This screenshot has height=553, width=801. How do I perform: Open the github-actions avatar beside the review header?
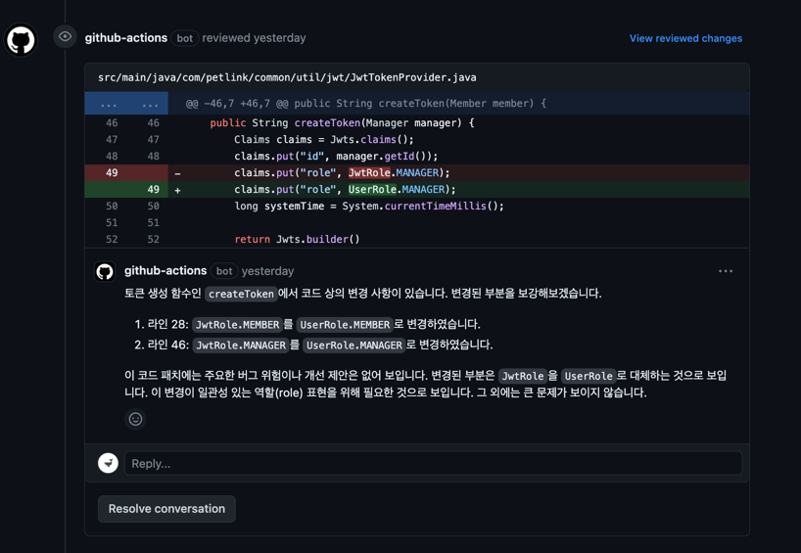pos(21,39)
